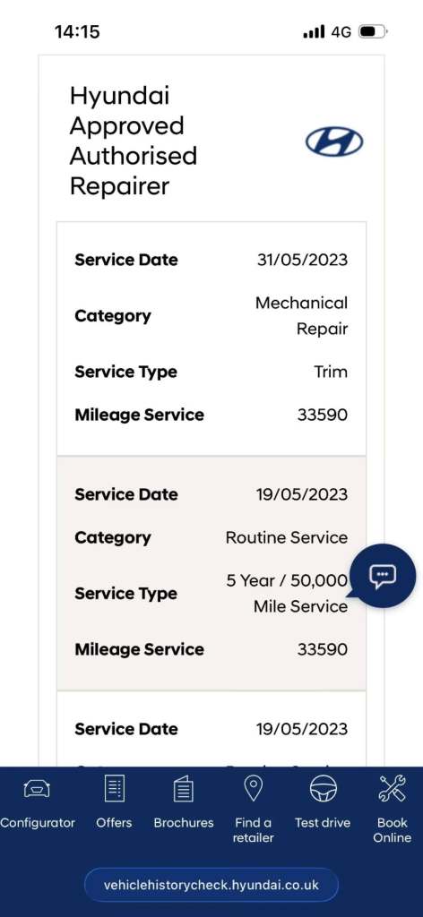
Task: Open the chat bubble button
Action: [383, 576]
